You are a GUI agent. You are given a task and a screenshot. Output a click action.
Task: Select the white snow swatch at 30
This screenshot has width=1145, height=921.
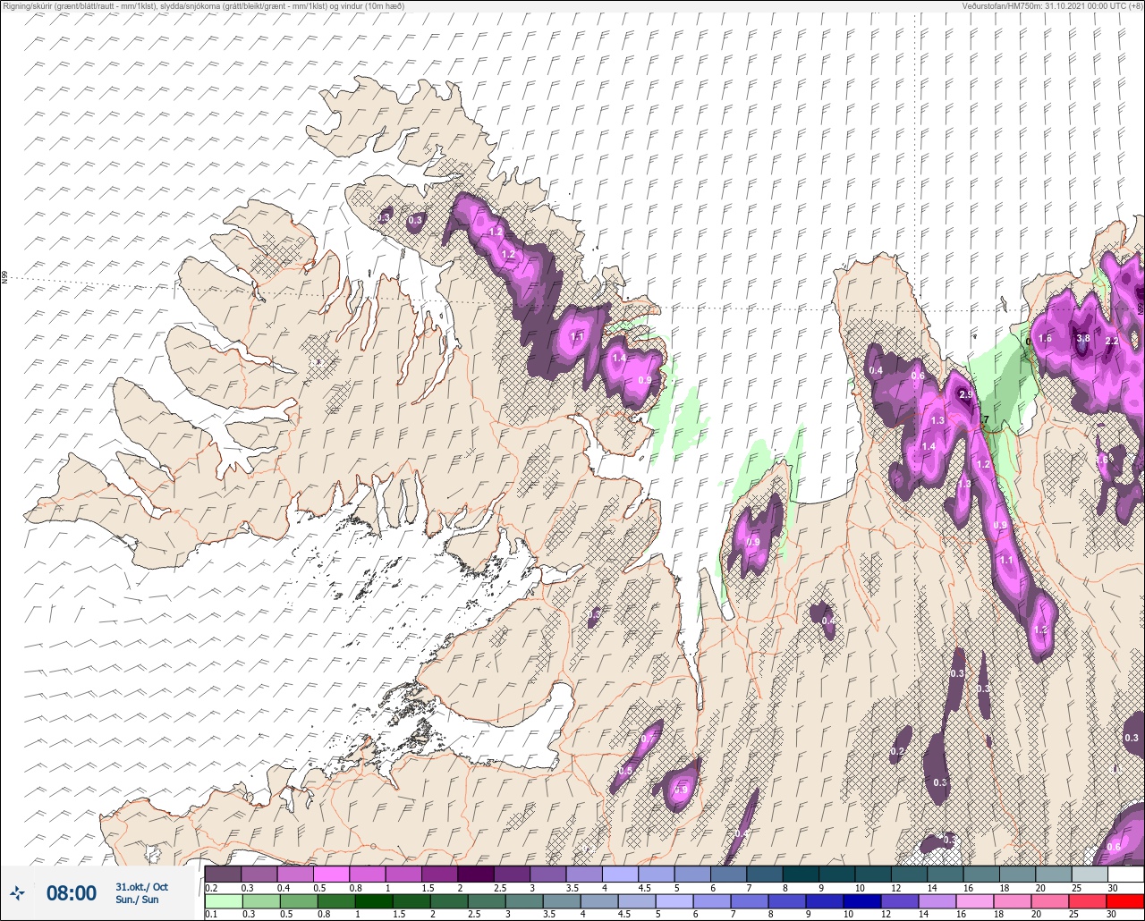[x=1125, y=874]
